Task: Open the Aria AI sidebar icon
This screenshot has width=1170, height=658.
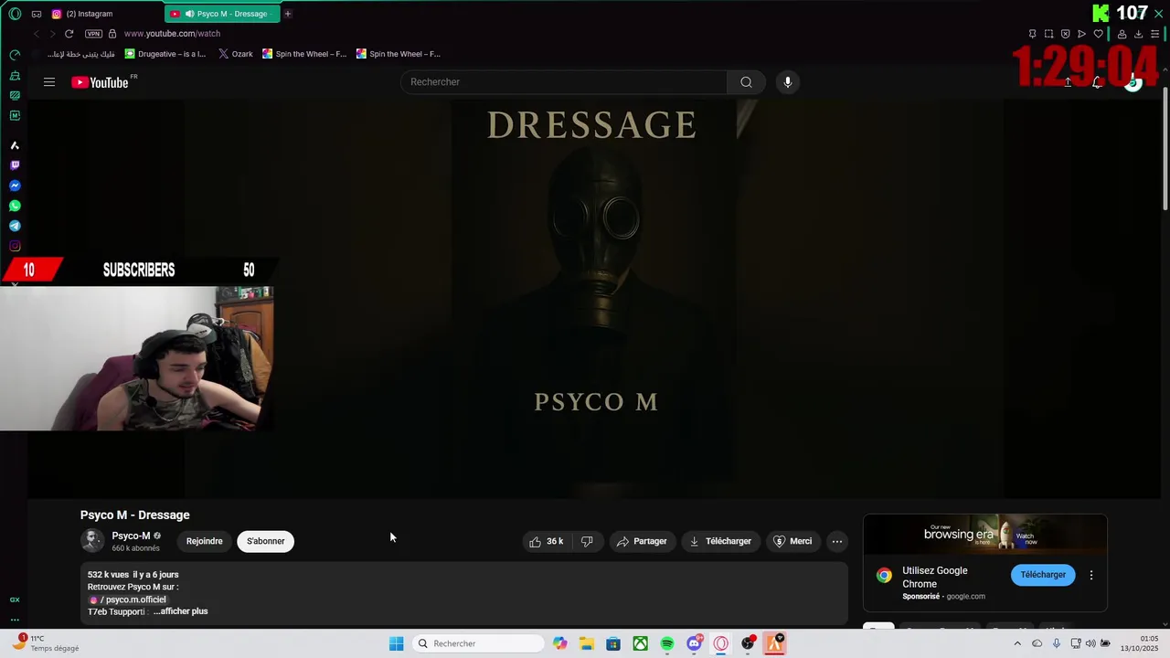Action: point(15,145)
